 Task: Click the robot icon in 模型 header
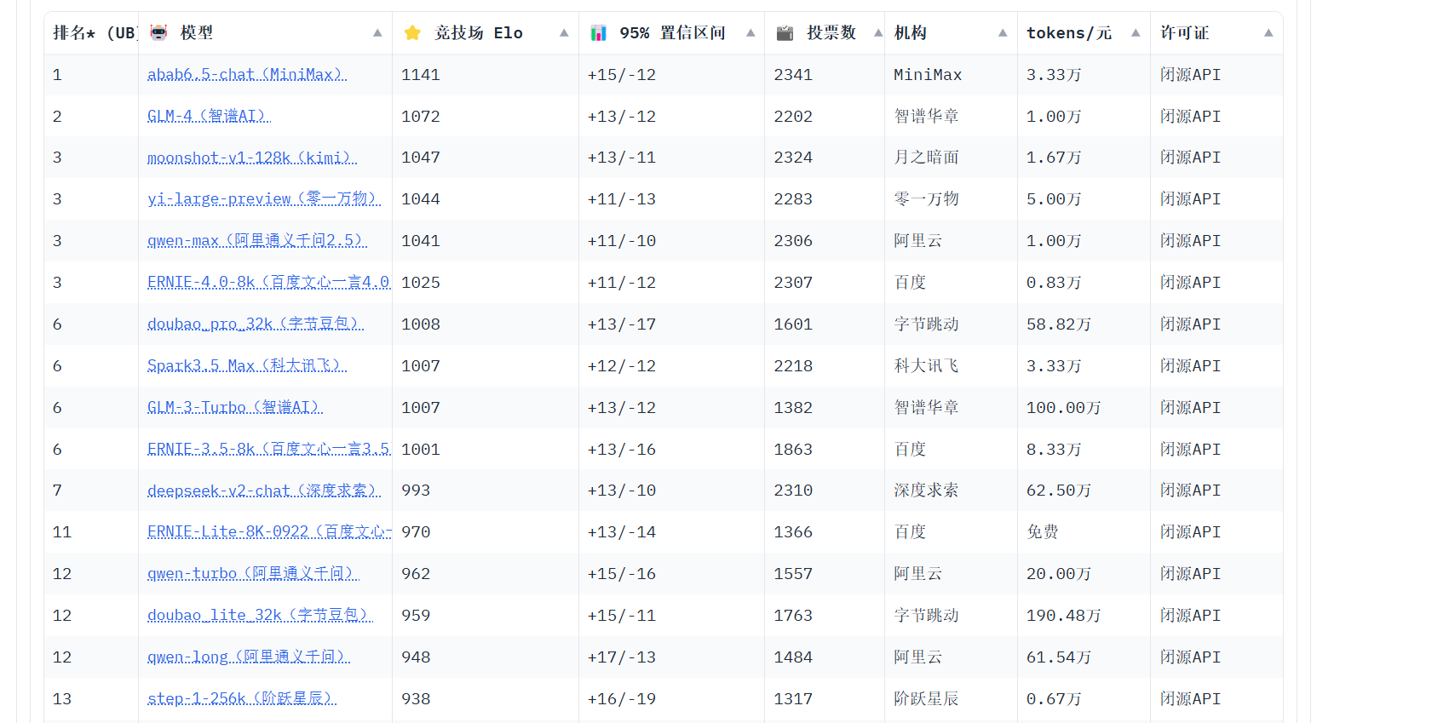[158, 32]
